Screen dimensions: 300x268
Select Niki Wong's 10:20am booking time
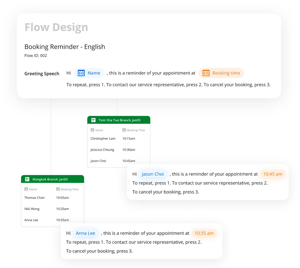(x=62, y=209)
